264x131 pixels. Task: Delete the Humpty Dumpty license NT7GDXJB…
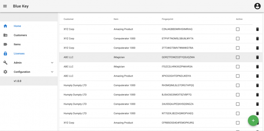[257, 113]
